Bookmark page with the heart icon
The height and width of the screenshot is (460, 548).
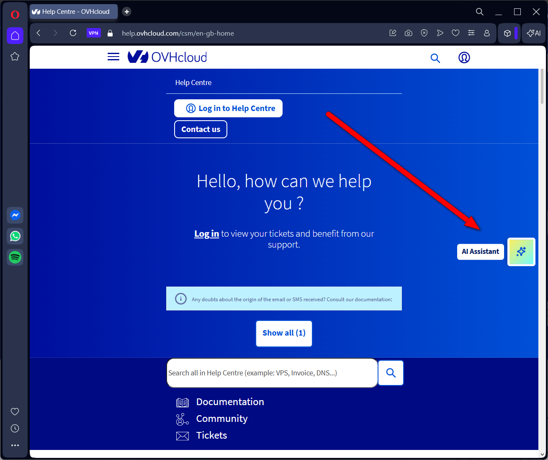(455, 33)
